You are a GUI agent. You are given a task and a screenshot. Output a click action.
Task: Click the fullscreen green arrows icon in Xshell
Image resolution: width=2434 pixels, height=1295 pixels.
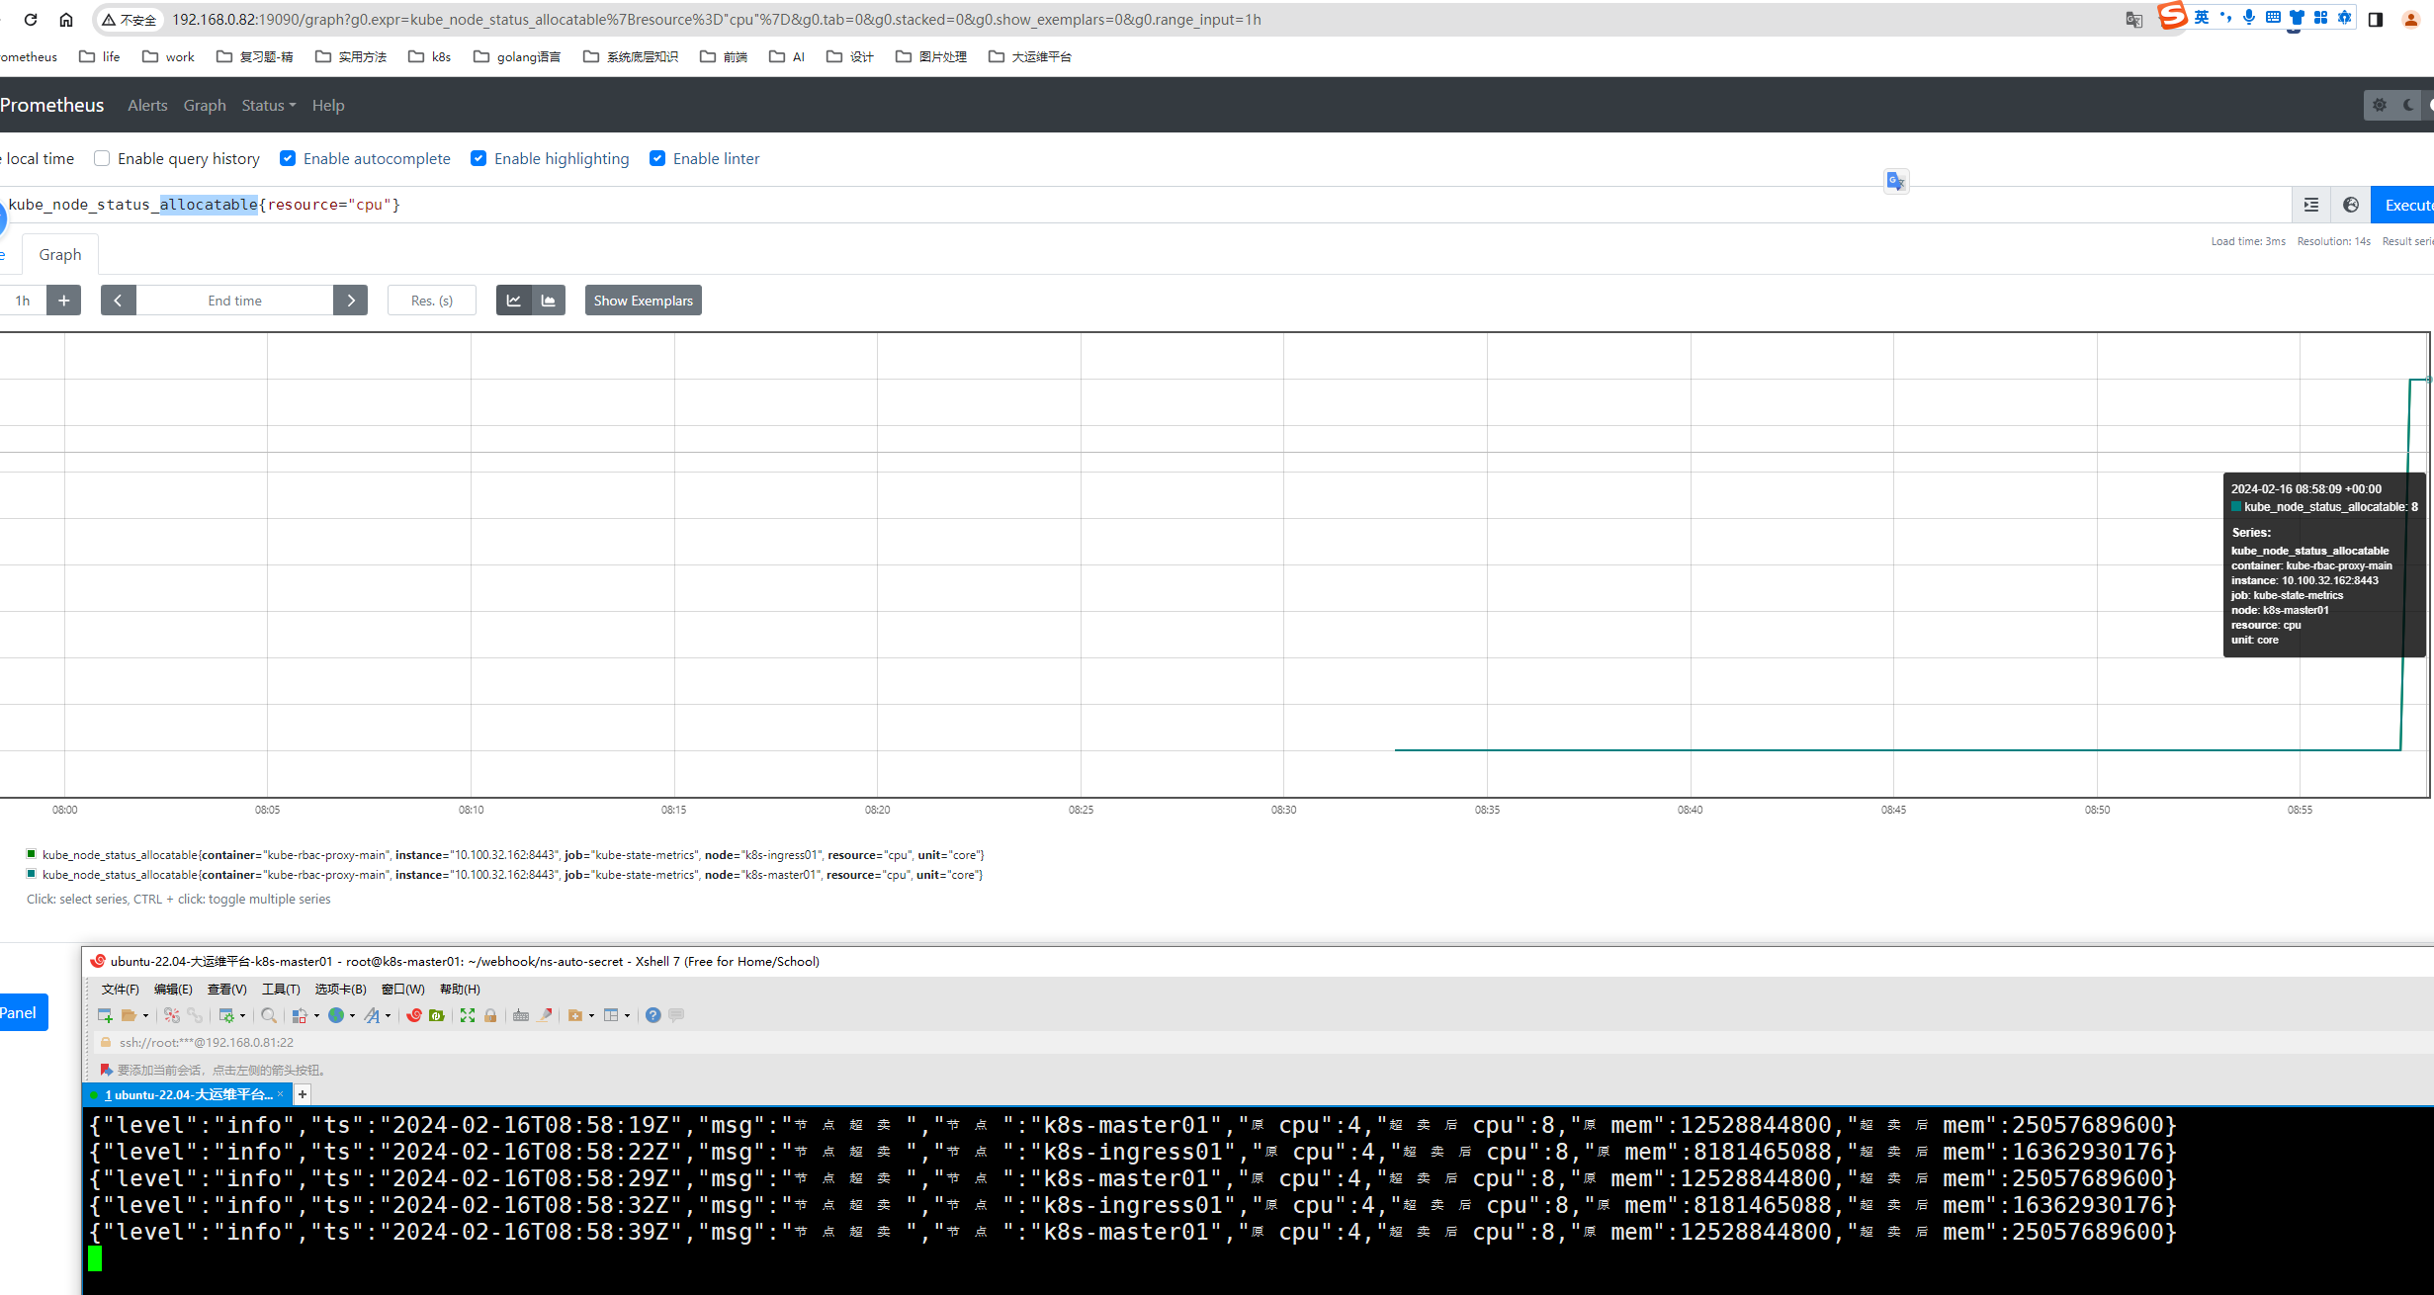[x=468, y=1015]
